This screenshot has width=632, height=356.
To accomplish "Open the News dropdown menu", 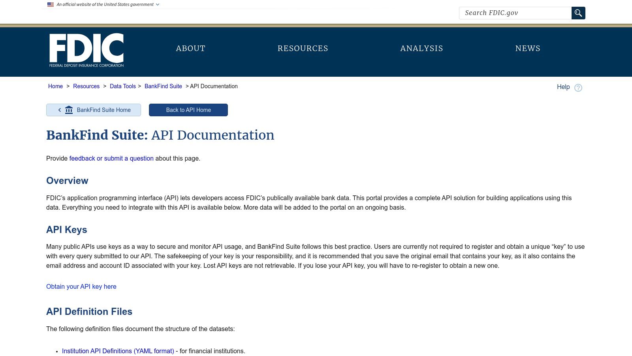I will pyautogui.click(x=528, y=48).
